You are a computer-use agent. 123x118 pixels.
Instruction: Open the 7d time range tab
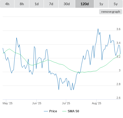51,4
